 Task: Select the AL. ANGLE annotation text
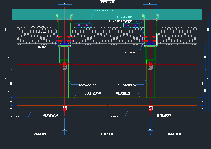(105, 11)
